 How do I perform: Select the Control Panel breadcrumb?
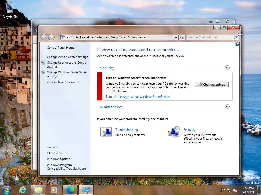point(80,37)
